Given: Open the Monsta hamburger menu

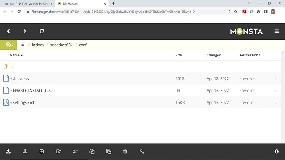Looking at the screenshot, I should 277,31.
